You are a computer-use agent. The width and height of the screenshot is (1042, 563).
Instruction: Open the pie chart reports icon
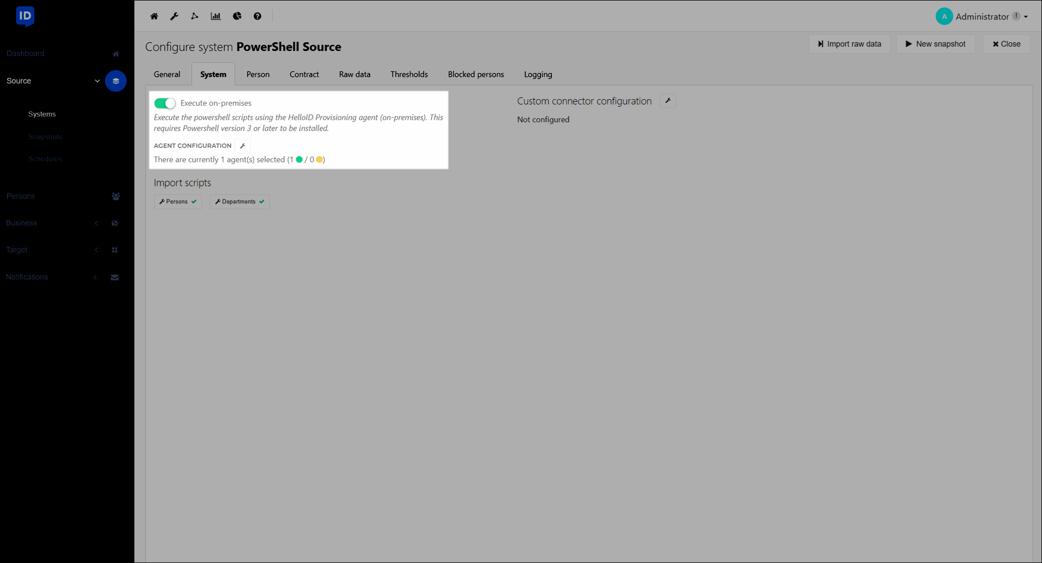237,16
